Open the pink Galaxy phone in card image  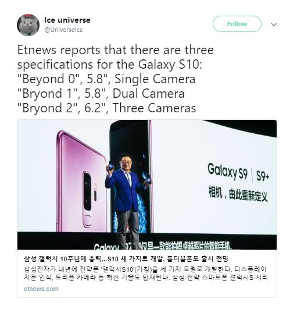(81, 182)
